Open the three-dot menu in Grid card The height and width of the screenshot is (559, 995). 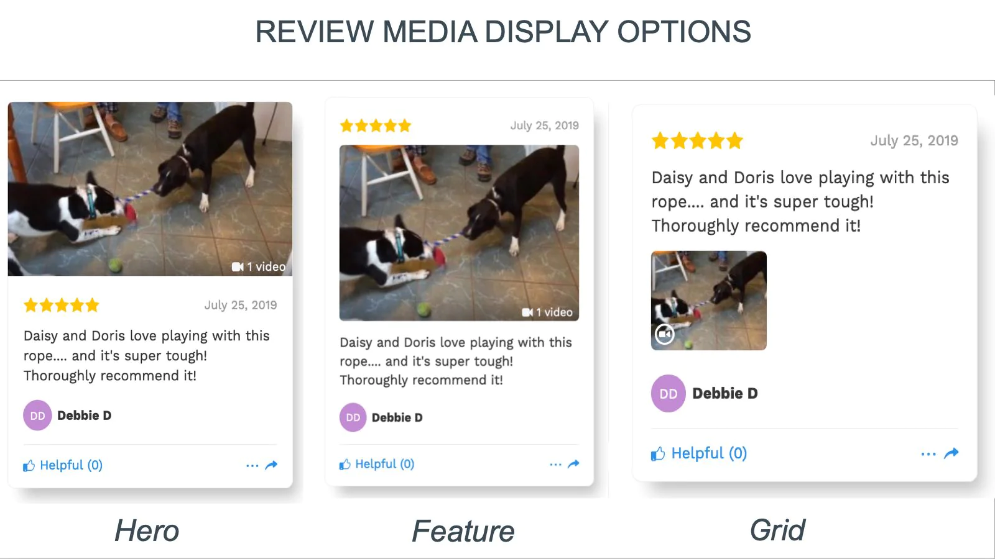tap(928, 454)
